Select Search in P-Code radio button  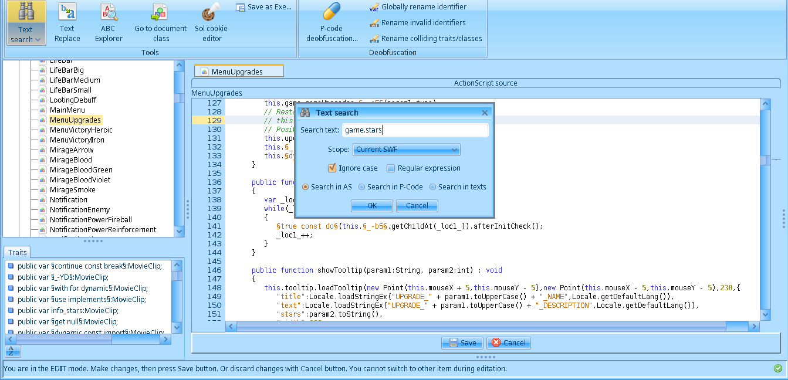[361, 187]
